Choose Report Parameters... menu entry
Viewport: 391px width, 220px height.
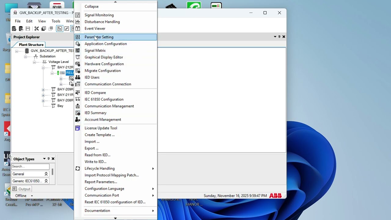coord(115,182)
